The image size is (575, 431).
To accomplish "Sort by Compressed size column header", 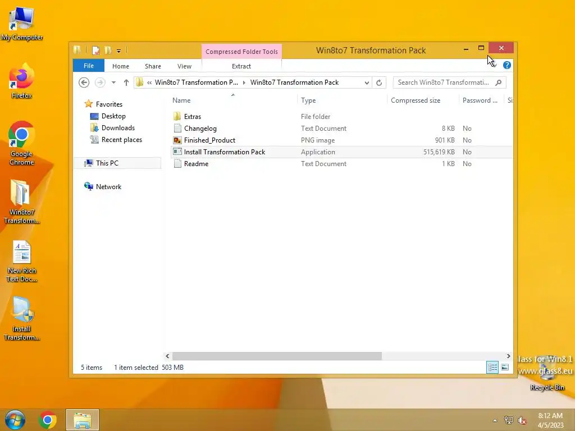I will [x=423, y=100].
